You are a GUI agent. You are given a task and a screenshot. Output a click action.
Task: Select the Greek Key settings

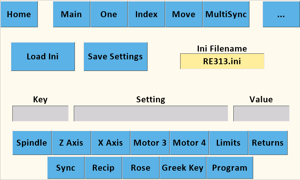click(x=182, y=168)
